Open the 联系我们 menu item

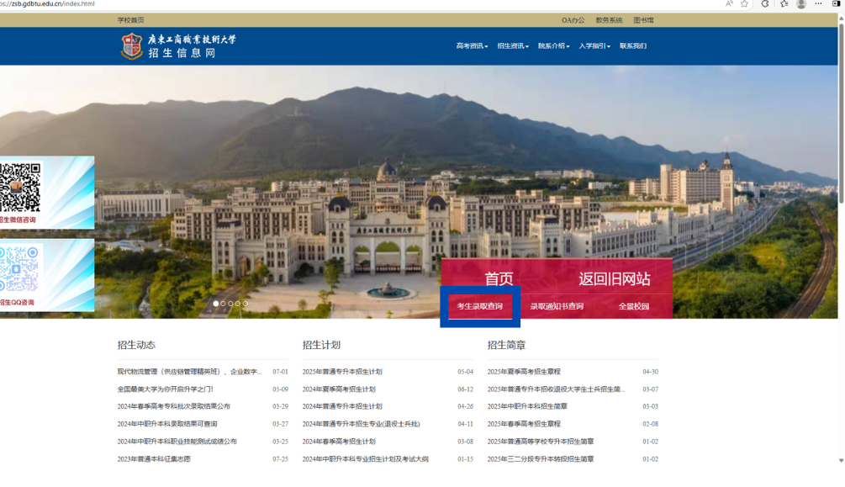click(633, 46)
